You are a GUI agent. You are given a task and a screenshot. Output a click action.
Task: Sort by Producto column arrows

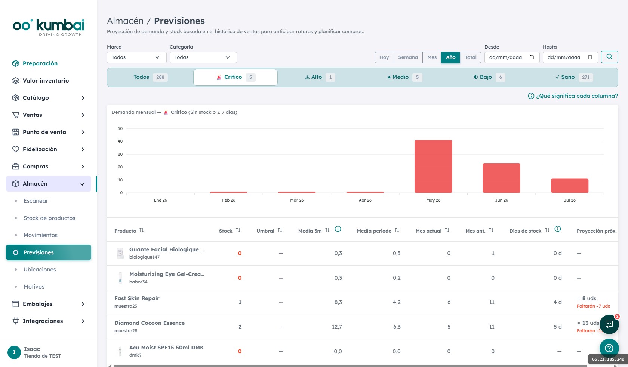142,230
